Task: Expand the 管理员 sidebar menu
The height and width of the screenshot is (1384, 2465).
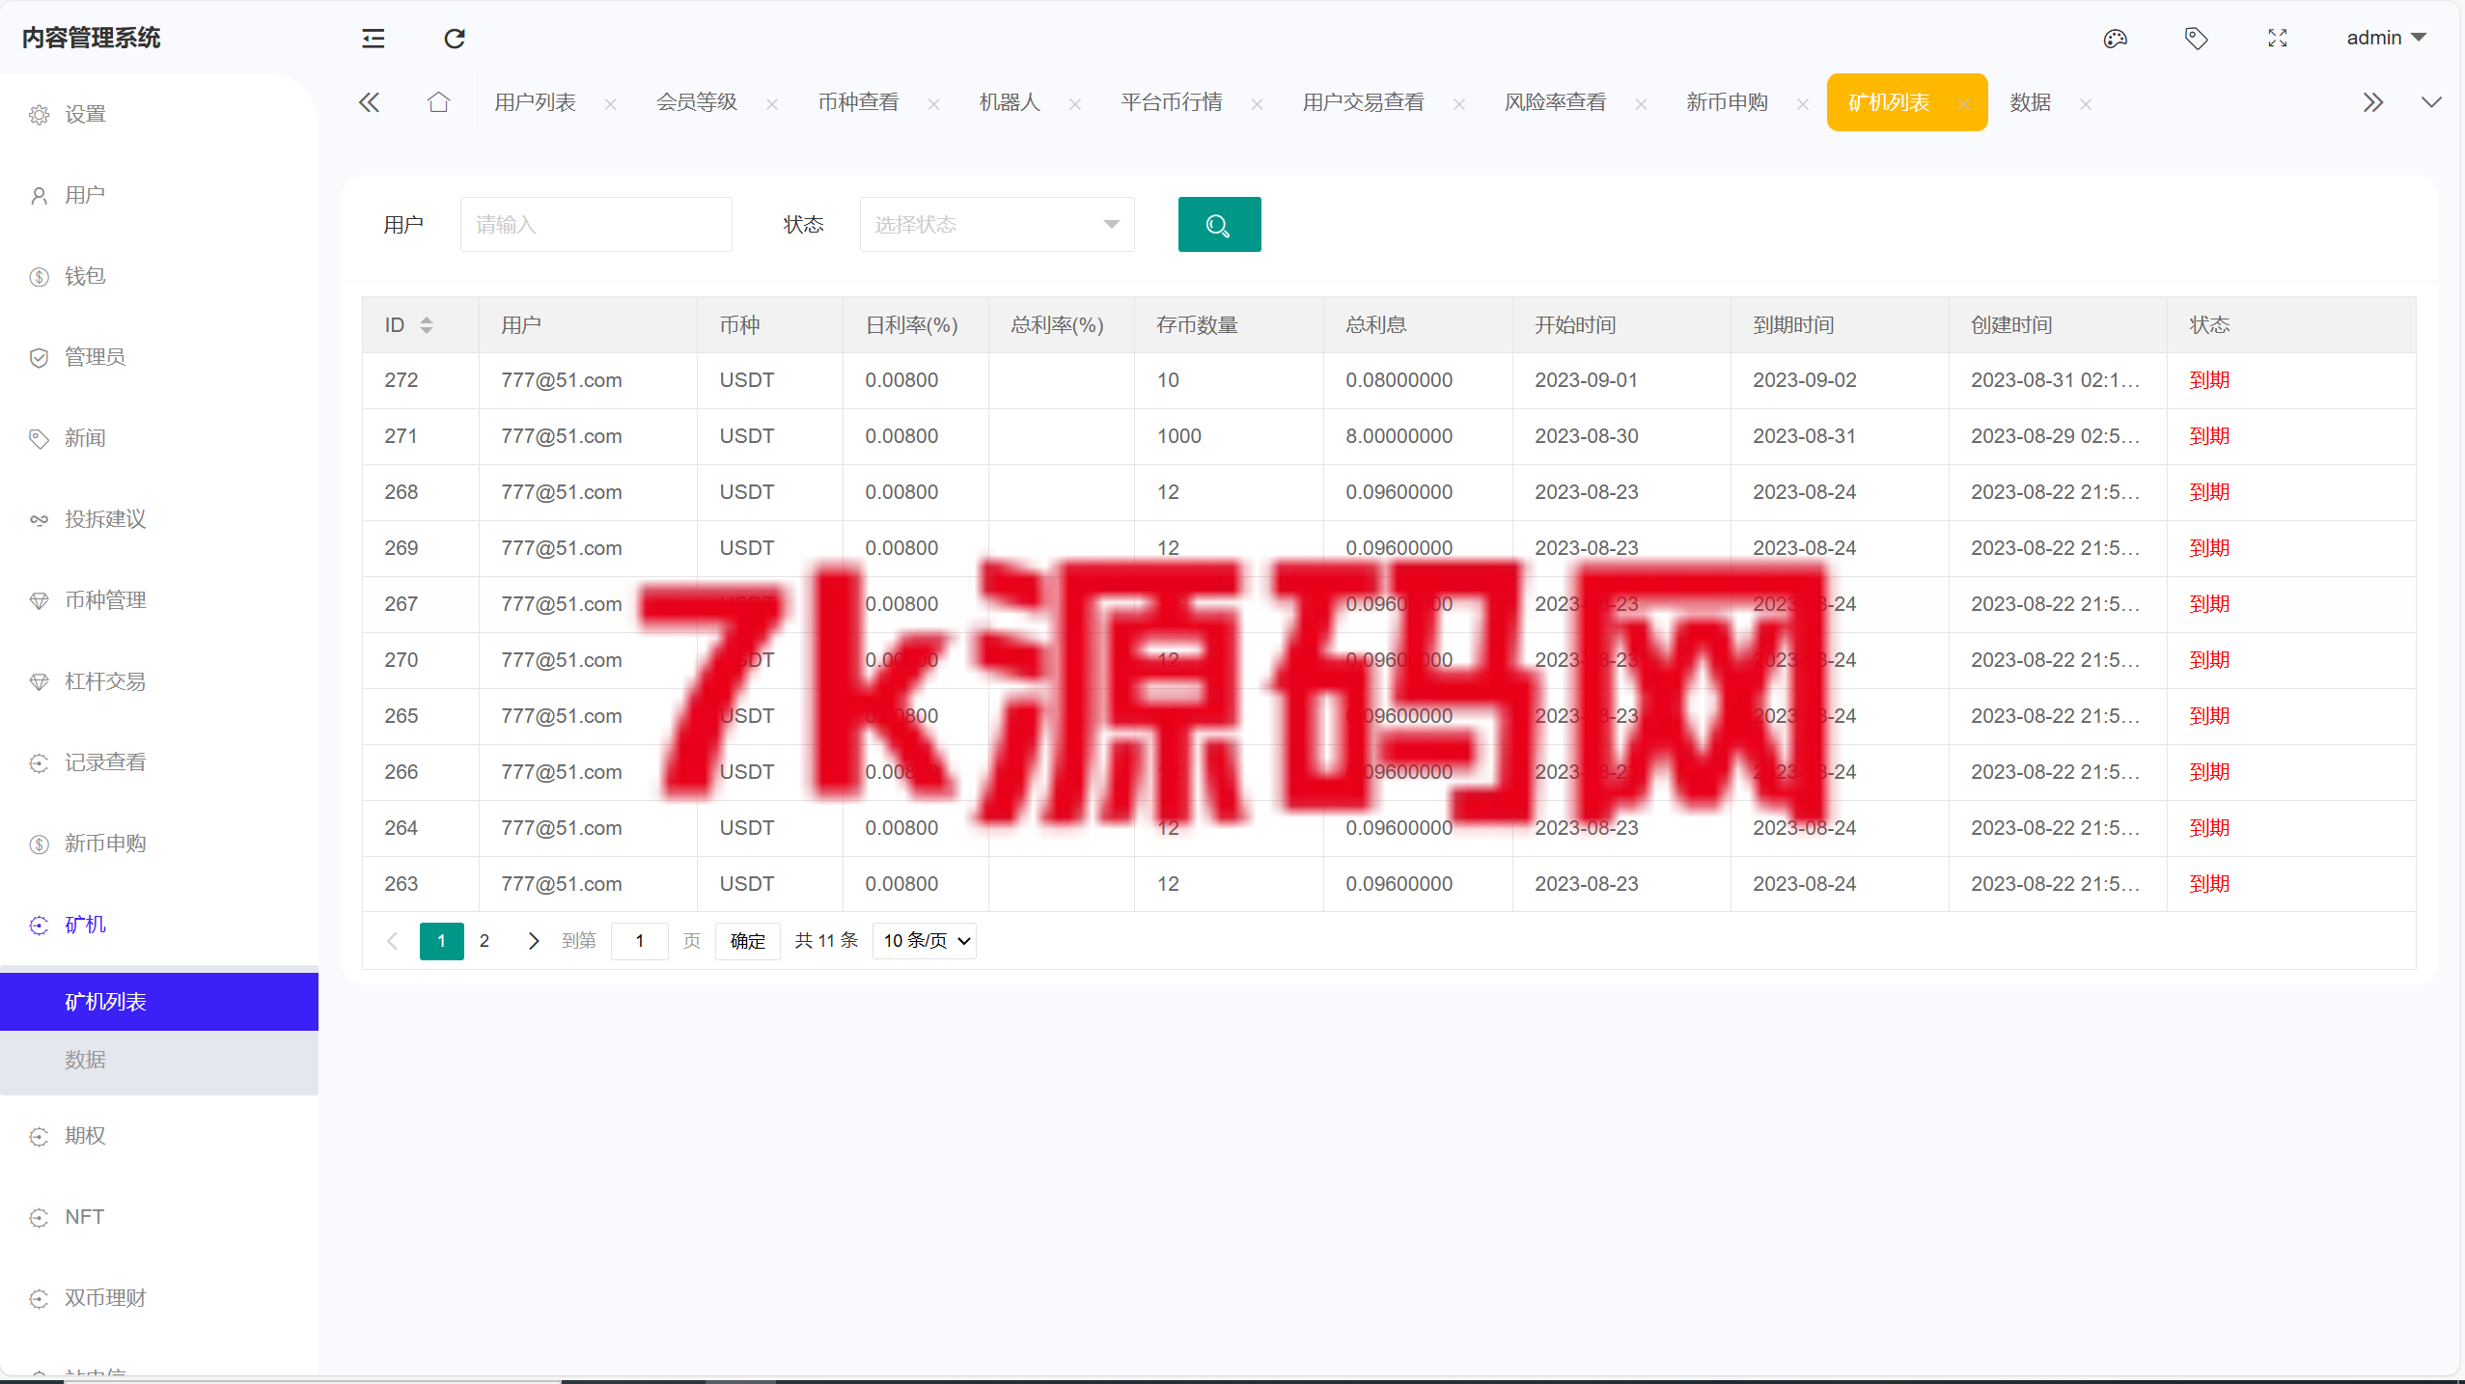Action: pos(159,358)
